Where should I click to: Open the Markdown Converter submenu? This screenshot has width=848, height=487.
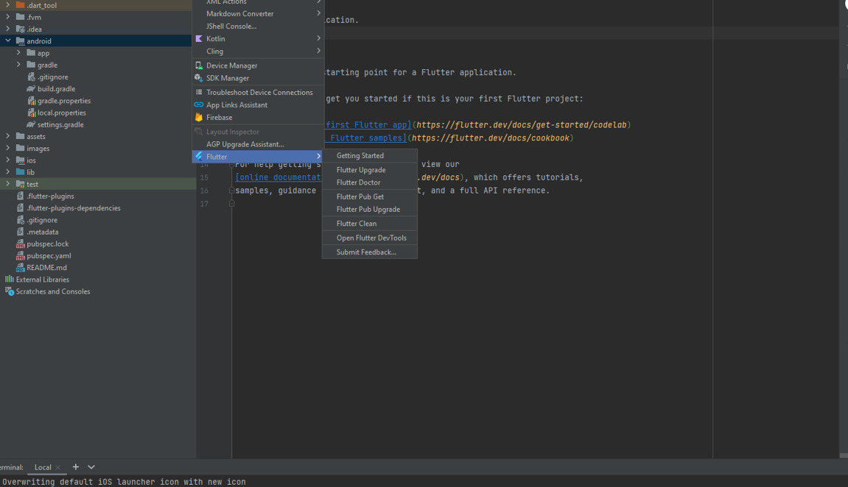point(258,13)
